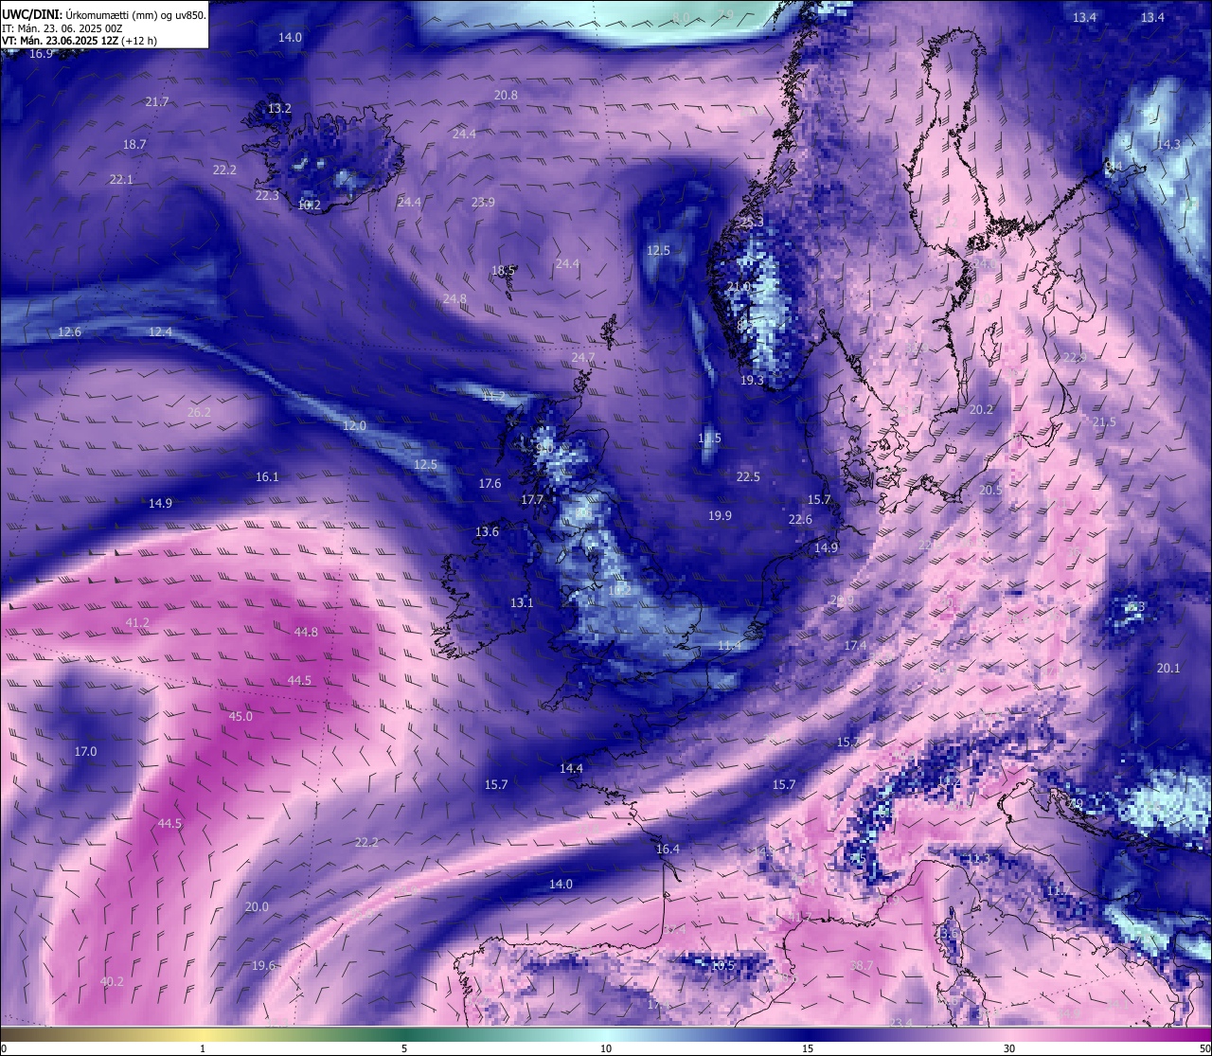Click the 10.5 value over Spain
The width and height of the screenshot is (1212, 1056).
click(722, 965)
